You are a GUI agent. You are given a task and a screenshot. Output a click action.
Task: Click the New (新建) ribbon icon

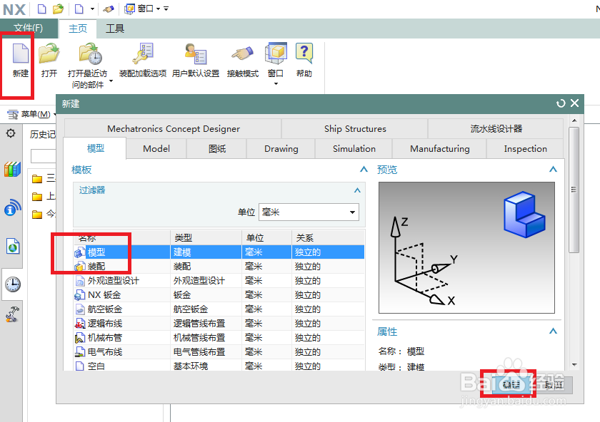click(20, 53)
